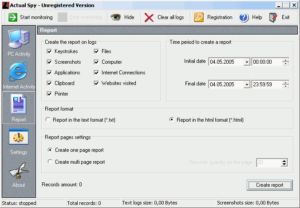Click the Final date time spinner arrows
This screenshot has width=300, height=208.
[x=285, y=84]
